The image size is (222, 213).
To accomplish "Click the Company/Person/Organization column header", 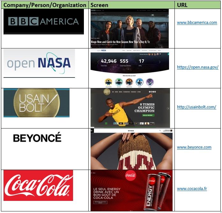I will click(x=45, y=5).
